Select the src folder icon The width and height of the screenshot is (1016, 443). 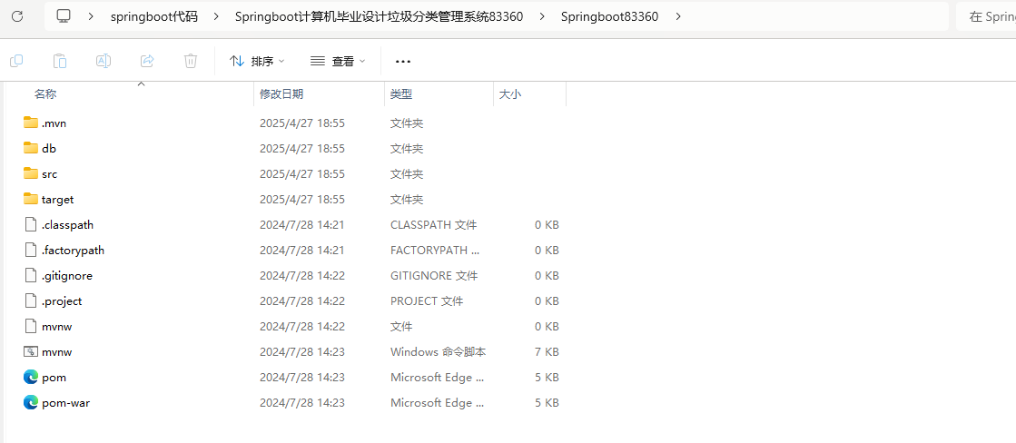(31, 173)
